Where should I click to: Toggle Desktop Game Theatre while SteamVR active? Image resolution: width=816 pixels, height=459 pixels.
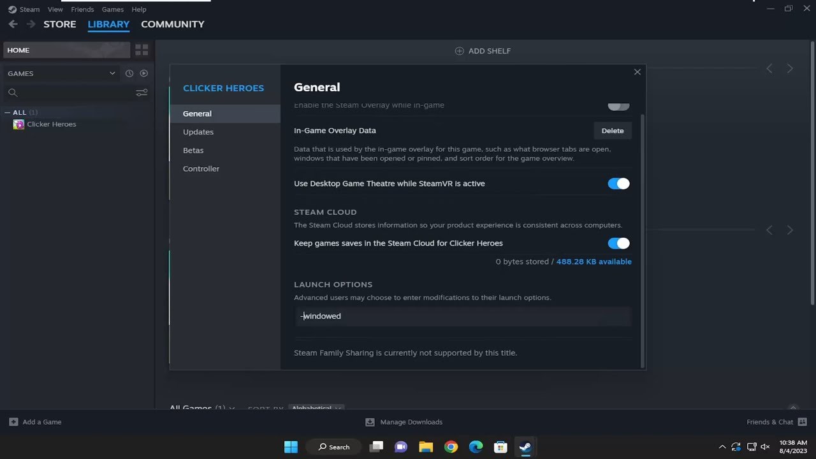pyautogui.click(x=618, y=184)
